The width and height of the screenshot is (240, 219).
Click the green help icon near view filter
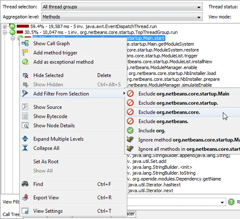[x=231, y=202]
